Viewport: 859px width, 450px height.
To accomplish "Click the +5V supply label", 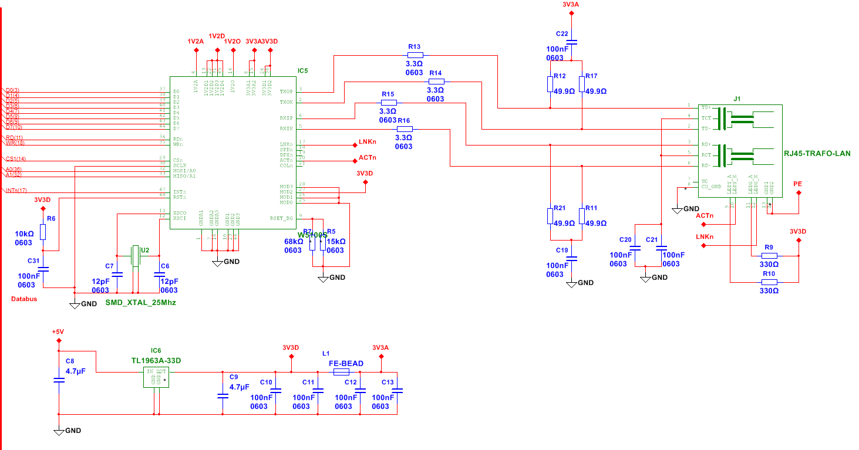I will pyautogui.click(x=57, y=332).
